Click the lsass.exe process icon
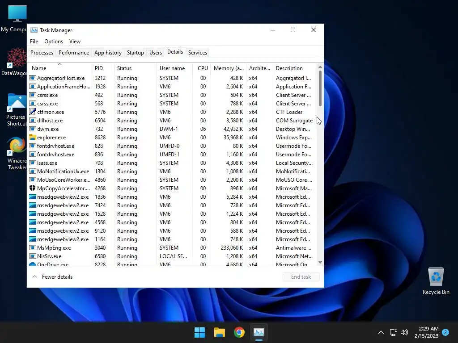 pyautogui.click(x=32, y=163)
